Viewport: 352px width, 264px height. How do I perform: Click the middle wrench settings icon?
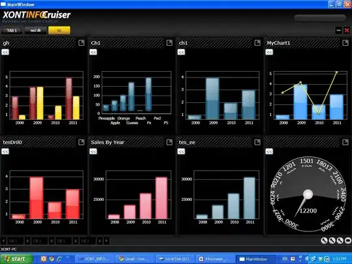coord(332,241)
